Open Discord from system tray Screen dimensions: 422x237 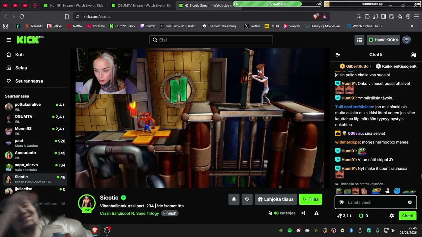[298, 230]
